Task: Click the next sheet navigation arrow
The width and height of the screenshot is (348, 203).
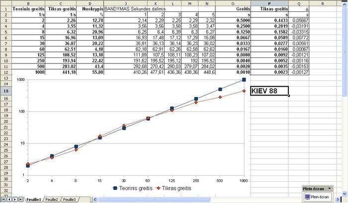Action: [x=15, y=200]
